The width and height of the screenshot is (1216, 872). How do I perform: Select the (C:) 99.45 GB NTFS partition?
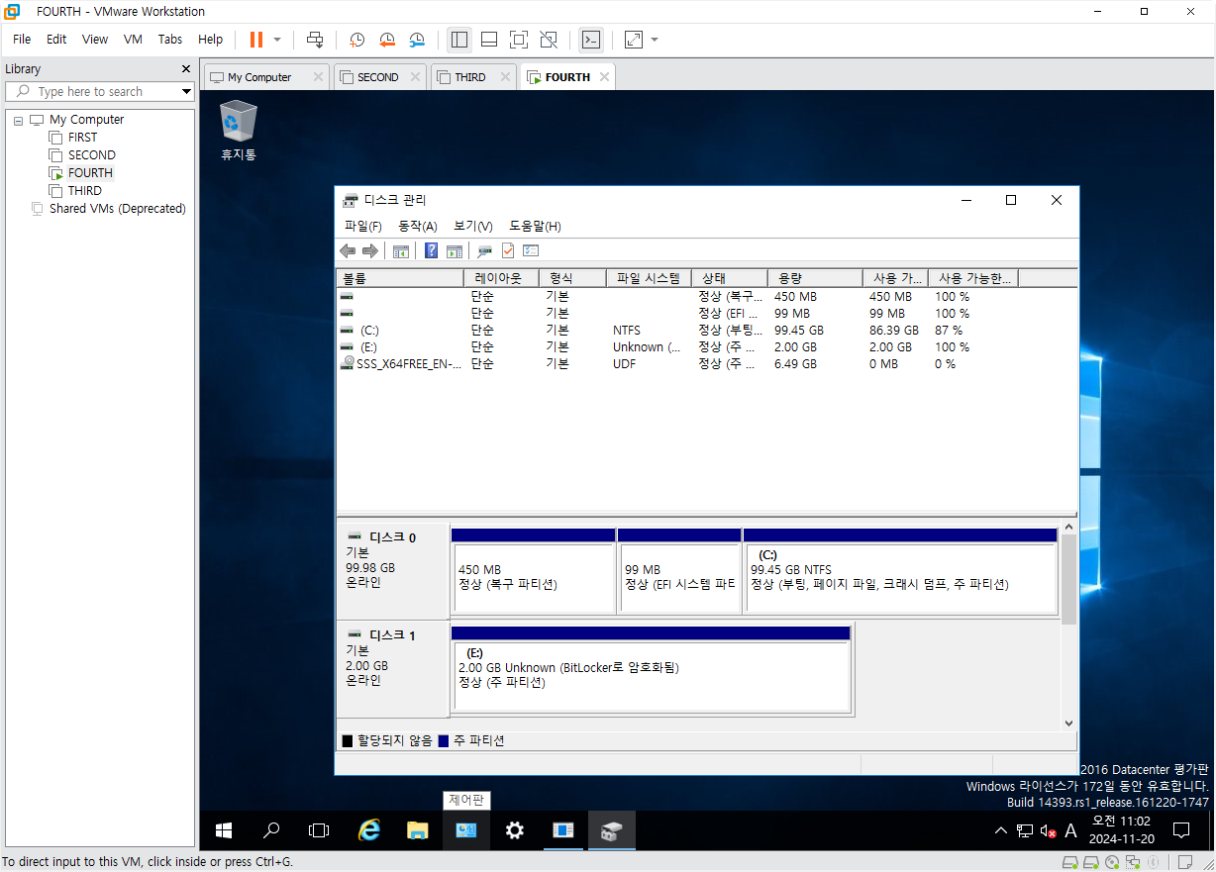click(900, 571)
